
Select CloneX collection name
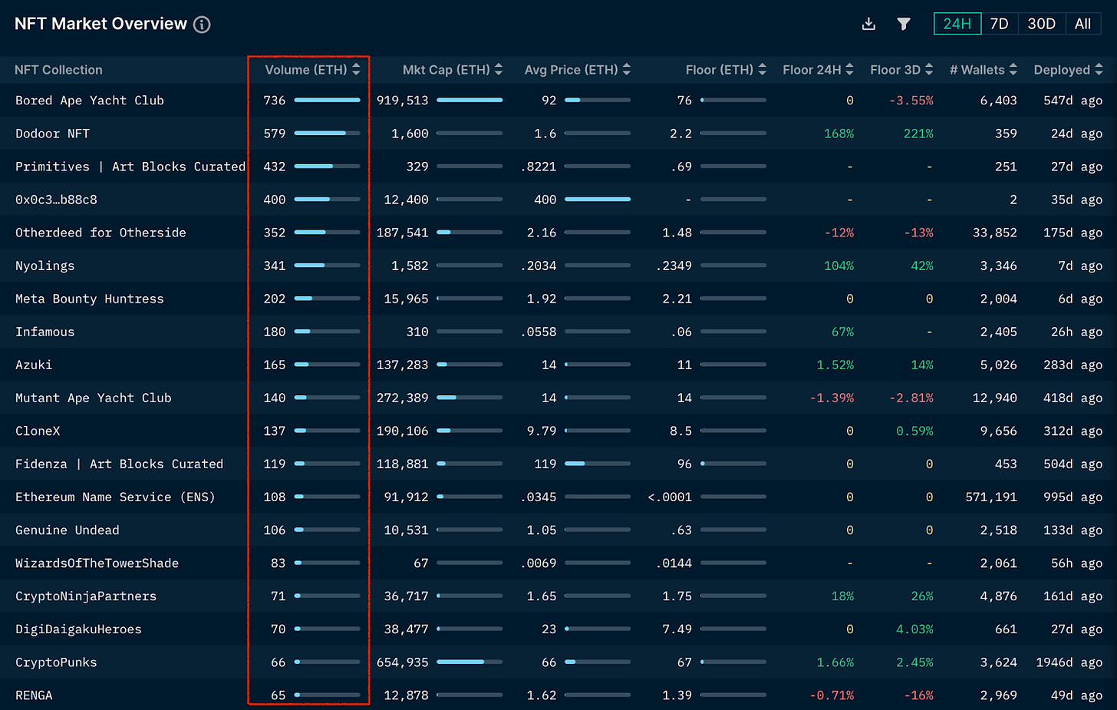click(x=38, y=431)
